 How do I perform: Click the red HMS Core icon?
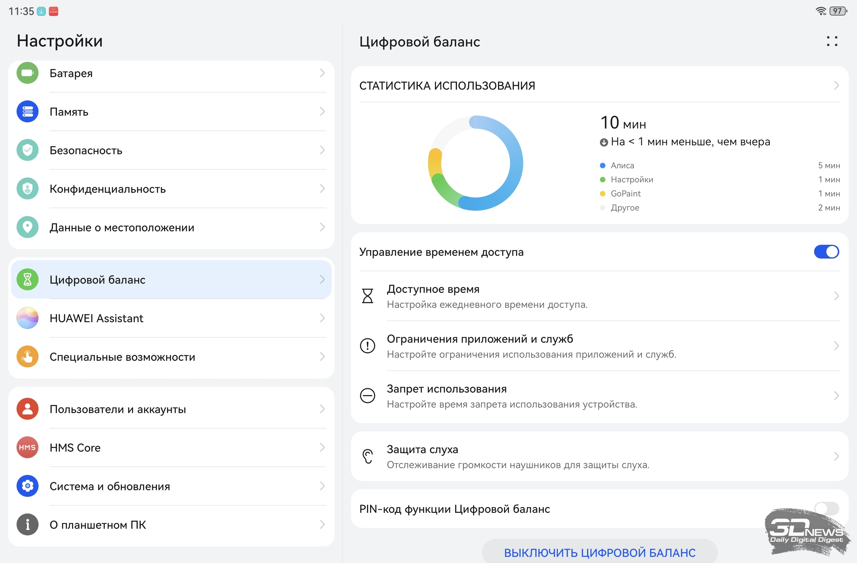point(27,447)
